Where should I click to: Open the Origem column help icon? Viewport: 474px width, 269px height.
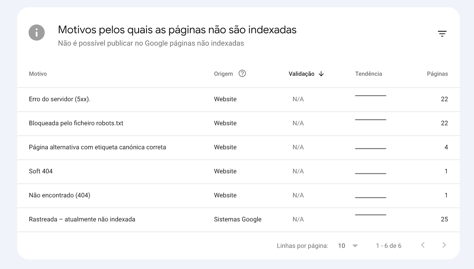point(242,73)
